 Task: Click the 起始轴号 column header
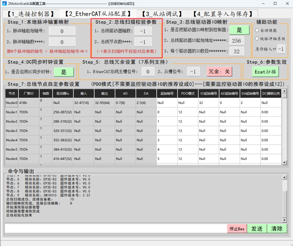coord(167,93)
